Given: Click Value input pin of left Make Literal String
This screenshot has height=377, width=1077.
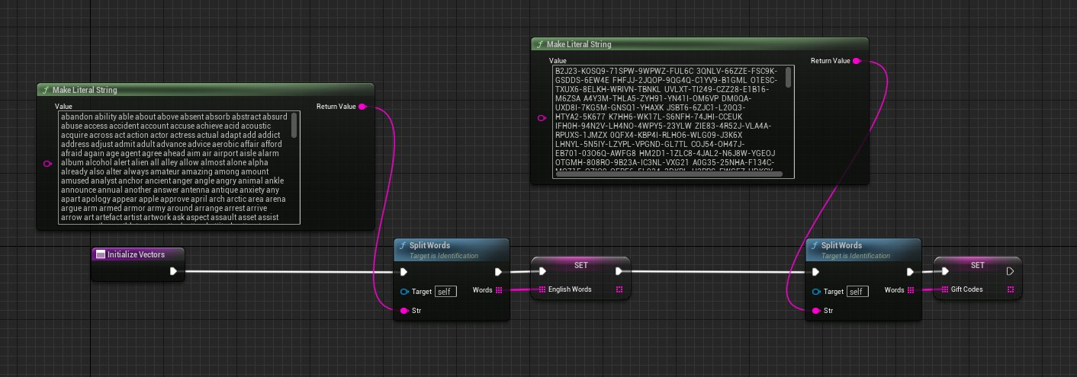Looking at the screenshot, I should click(47, 164).
